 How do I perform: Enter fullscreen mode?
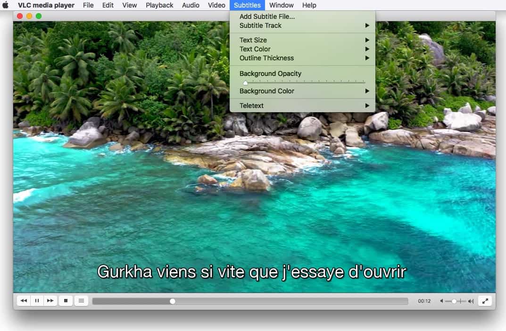[485, 300]
